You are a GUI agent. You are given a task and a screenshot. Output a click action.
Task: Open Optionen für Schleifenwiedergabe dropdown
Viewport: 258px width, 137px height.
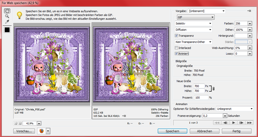[x=235, y=109]
